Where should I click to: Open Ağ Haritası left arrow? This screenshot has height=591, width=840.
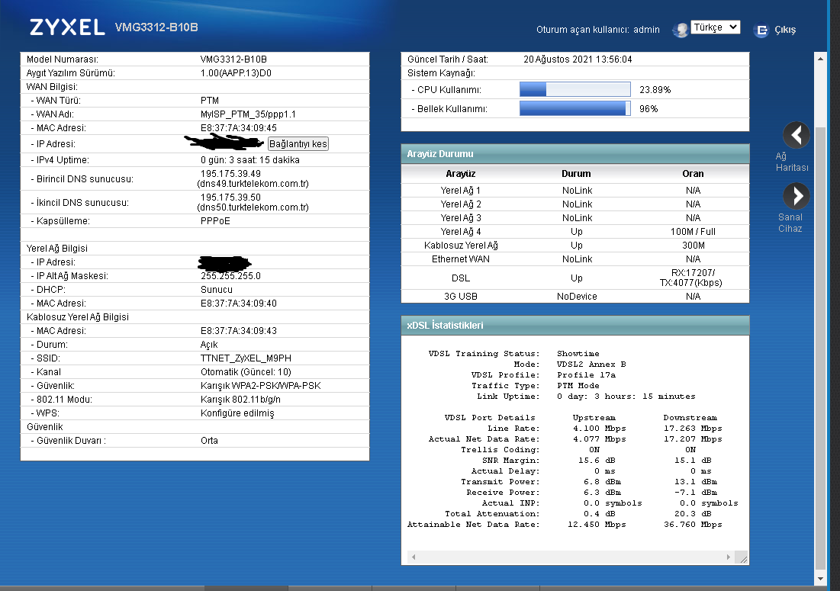[796, 135]
